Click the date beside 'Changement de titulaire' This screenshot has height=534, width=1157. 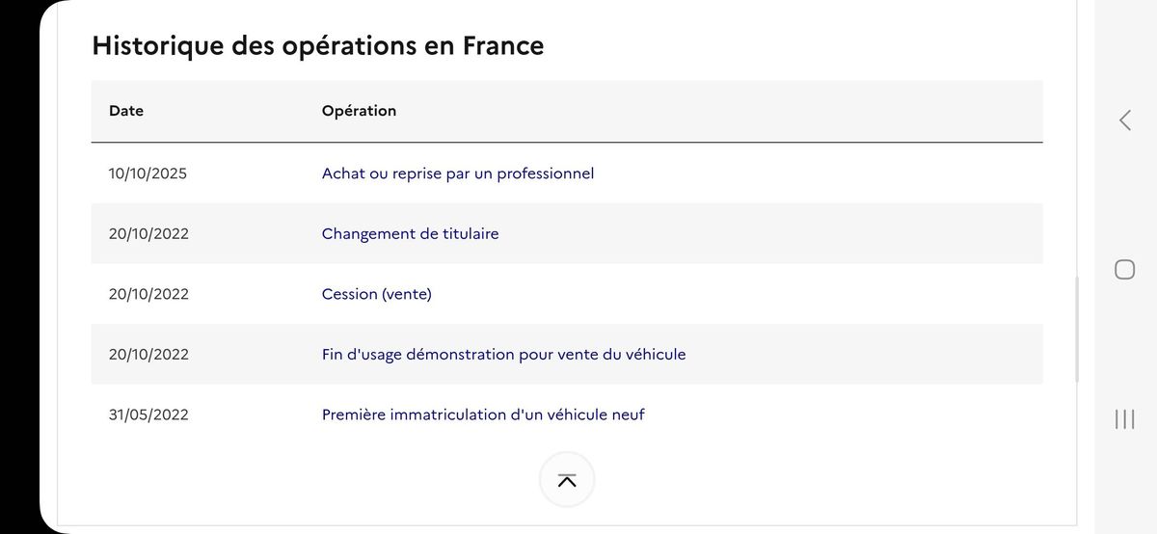tap(148, 233)
